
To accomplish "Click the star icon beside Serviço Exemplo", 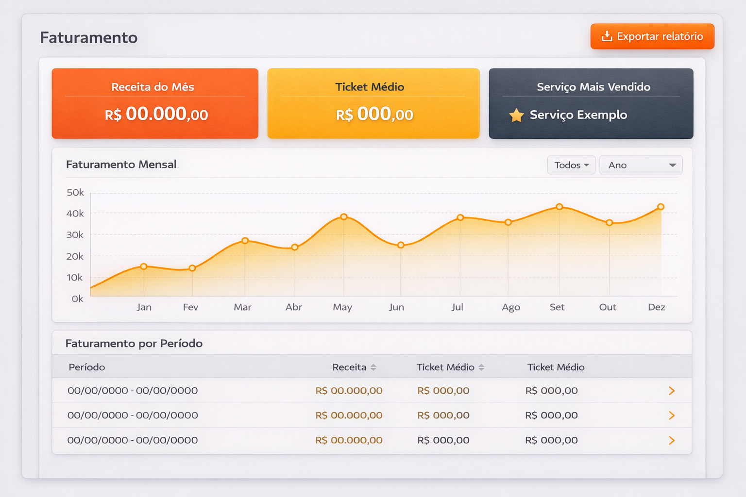I will click(516, 116).
